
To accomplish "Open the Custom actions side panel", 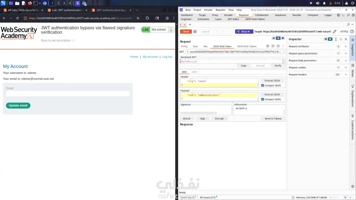I will pos(353,127).
